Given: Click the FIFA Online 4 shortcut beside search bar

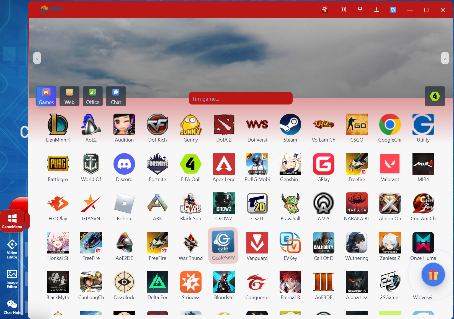Looking at the screenshot, I should point(435,96).
